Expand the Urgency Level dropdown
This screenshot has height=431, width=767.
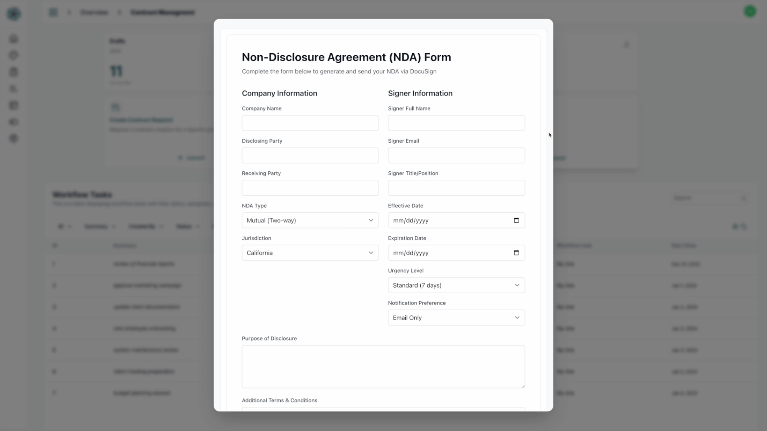point(456,285)
